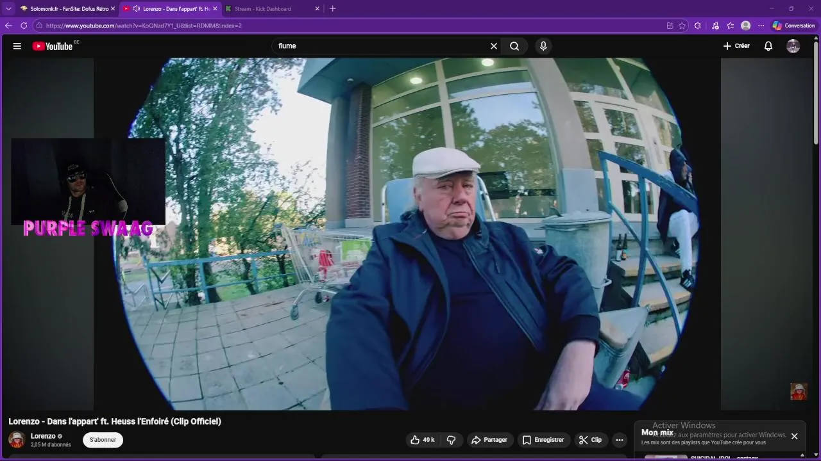Expand the tab actions menu chevron
The image size is (821, 461).
pos(8,9)
